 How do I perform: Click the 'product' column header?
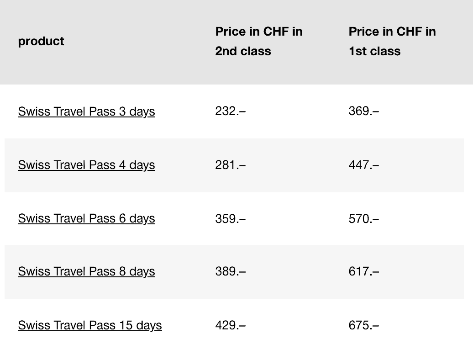pos(41,41)
